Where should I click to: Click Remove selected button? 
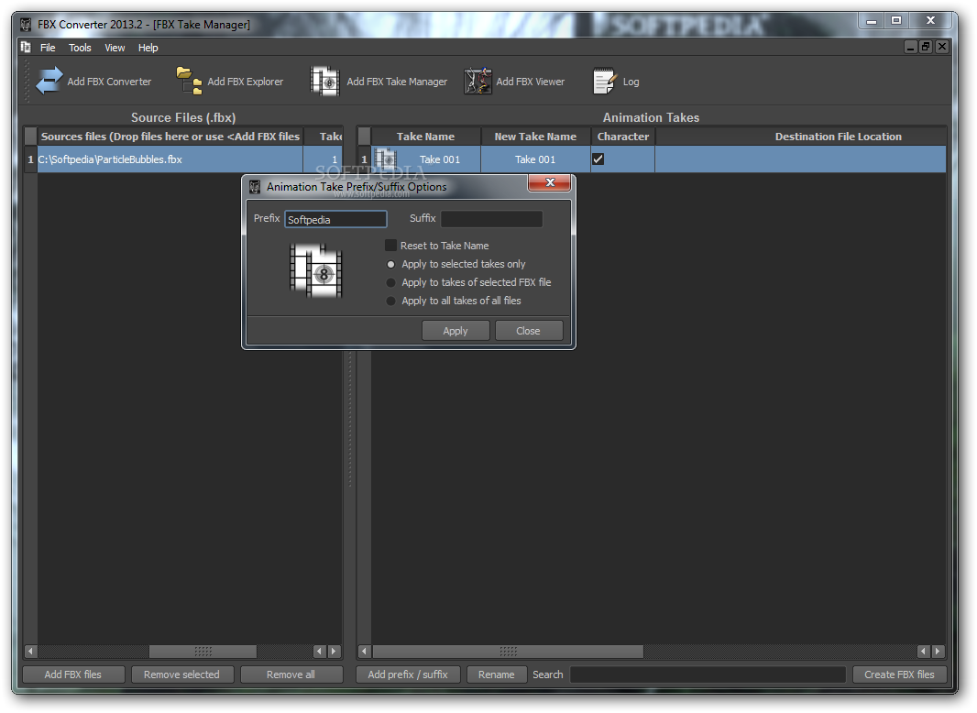coord(181,675)
